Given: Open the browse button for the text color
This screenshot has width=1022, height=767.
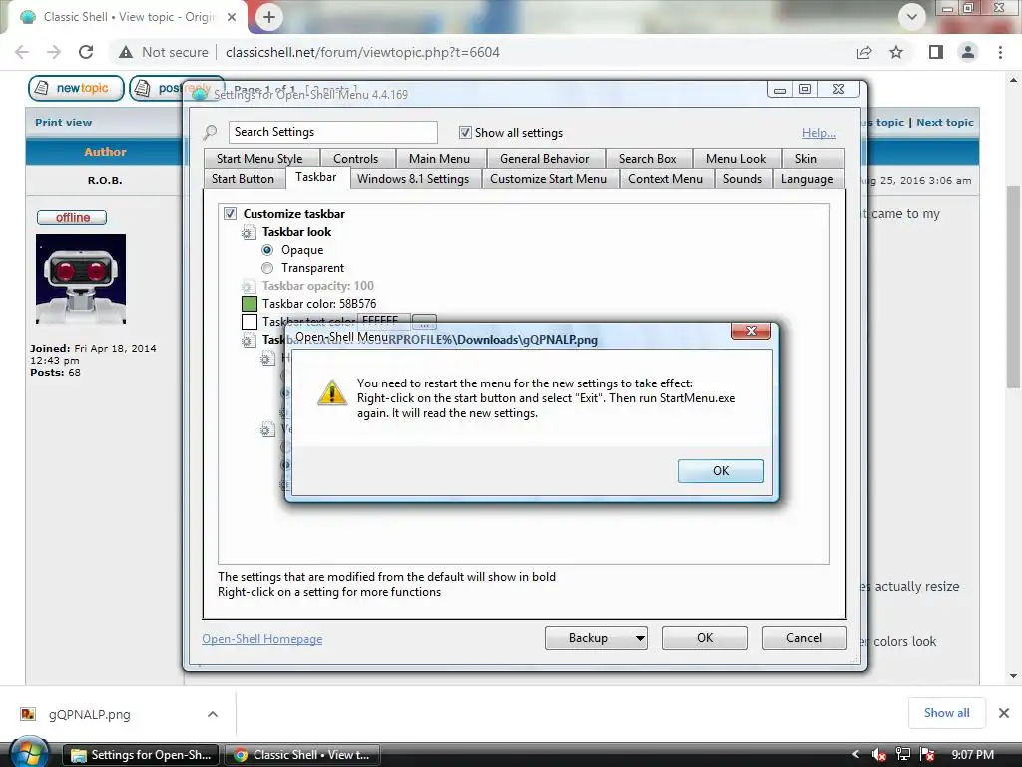Looking at the screenshot, I should point(424,322).
